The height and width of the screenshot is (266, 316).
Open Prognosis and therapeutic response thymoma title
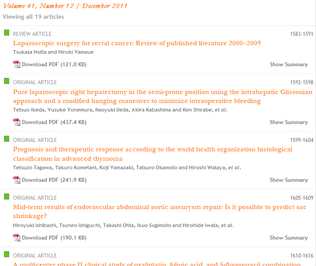pos(153,154)
